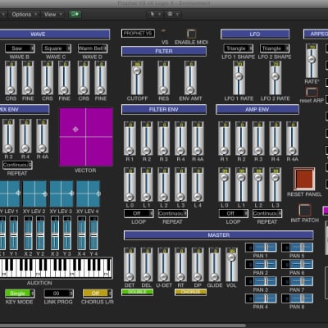328x328 pixels.
Task: Adjust the master VOL slider
Action: pyautogui.click(x=231, y=265)
